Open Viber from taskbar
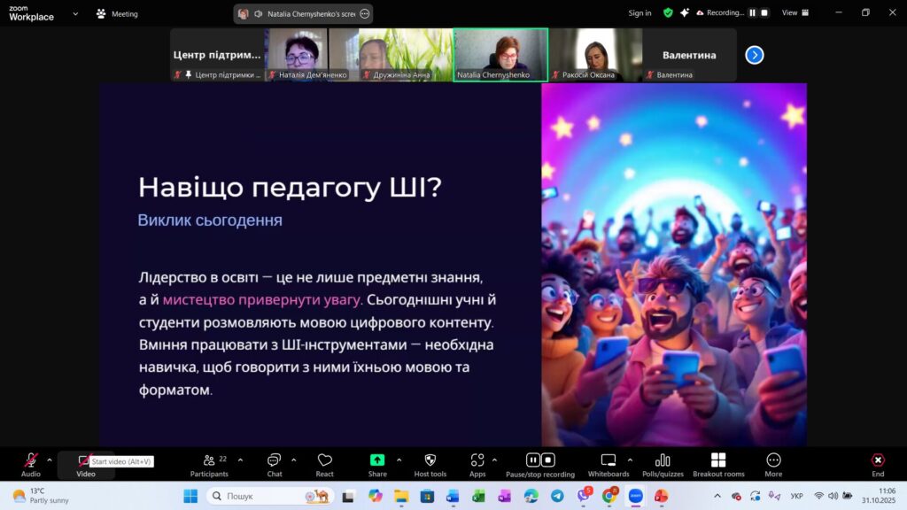The width and height of the screenshot is (907, 510). pos(584,496)
